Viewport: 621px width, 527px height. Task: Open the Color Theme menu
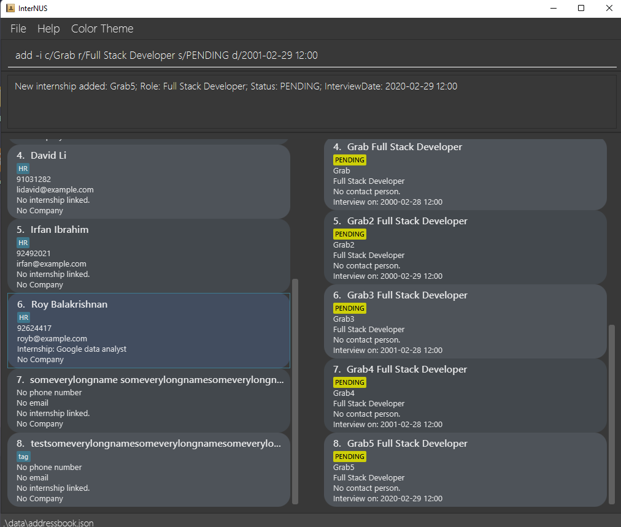(x=102, y=28)
